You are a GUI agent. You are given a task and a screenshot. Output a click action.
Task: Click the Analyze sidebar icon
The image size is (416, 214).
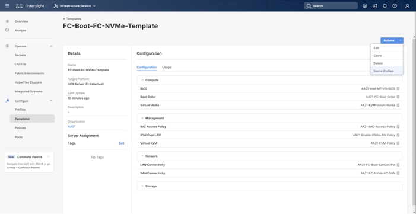click(x=7, y=30)
